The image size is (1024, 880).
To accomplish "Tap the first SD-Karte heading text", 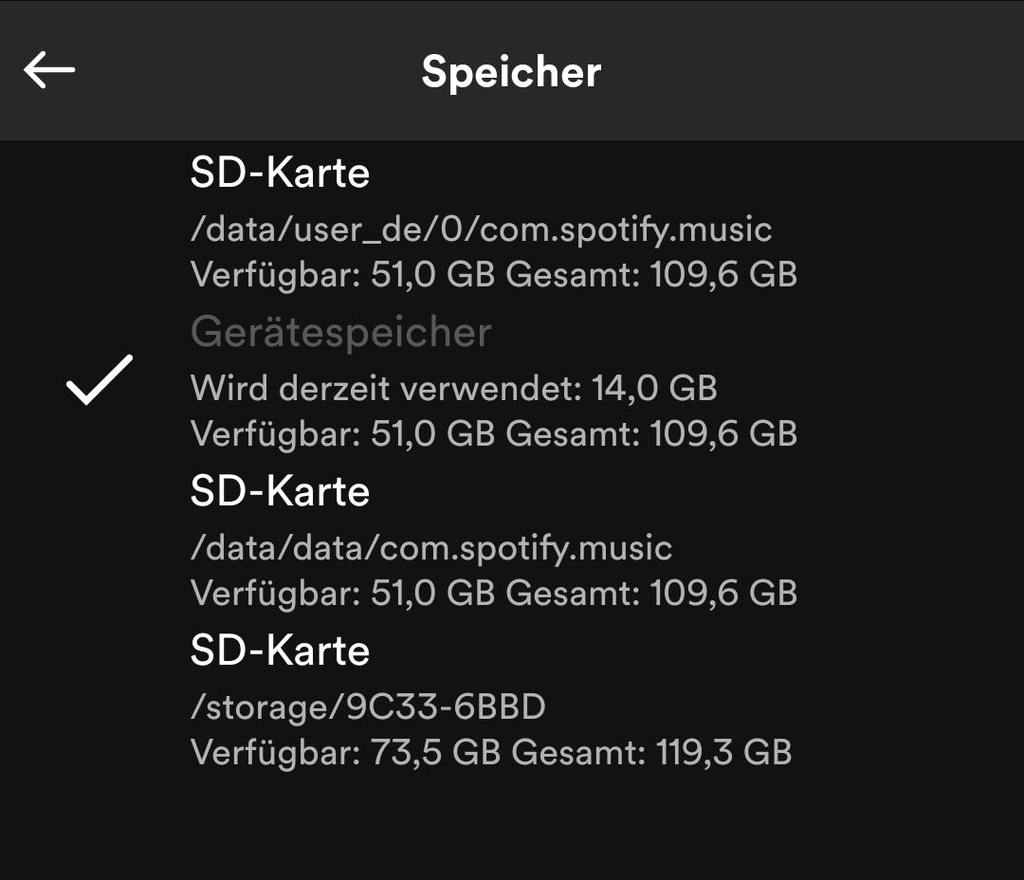I will pos(279,173).
